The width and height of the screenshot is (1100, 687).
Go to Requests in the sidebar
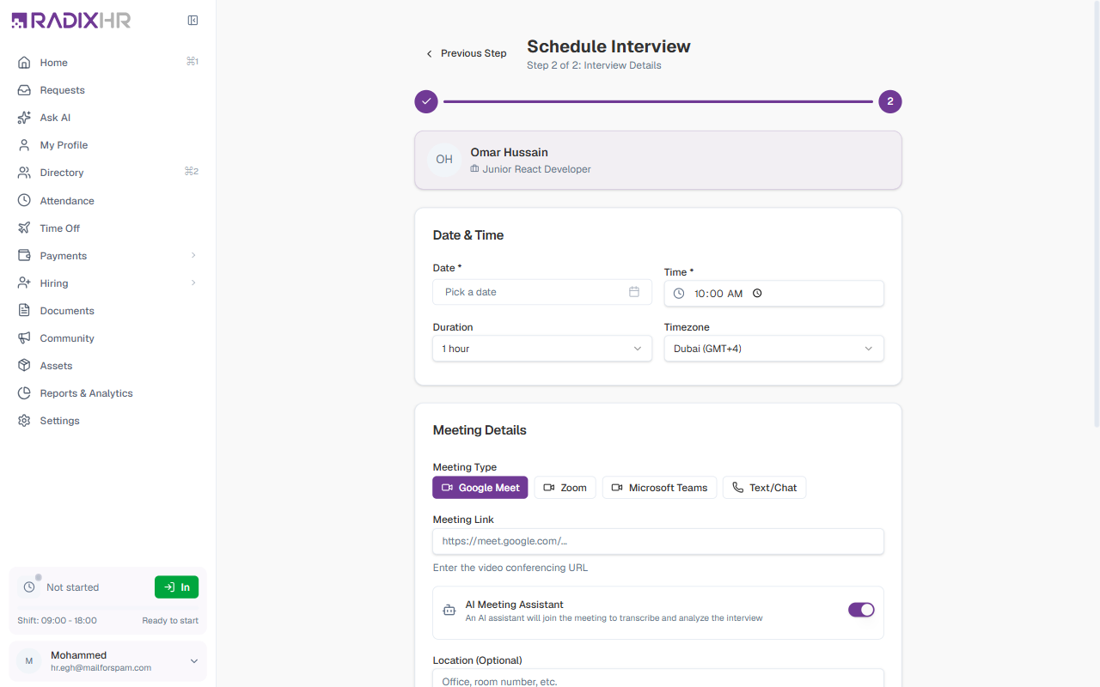click(x=107, y=90)
